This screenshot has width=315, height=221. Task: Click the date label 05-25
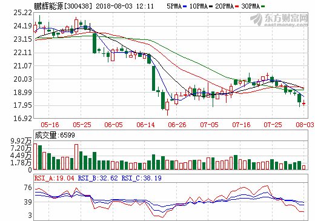82,125
